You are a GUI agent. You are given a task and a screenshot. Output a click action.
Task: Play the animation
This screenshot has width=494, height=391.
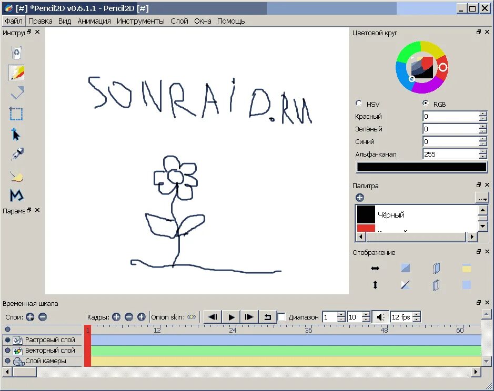[231, 317]
